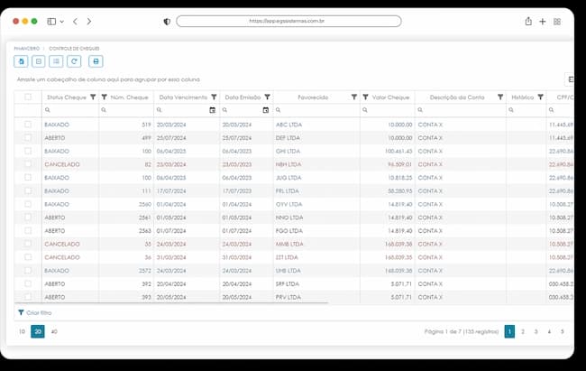Click the MMB LTDA favorecido cell
The image size is (586, 371).
[316, 244]
